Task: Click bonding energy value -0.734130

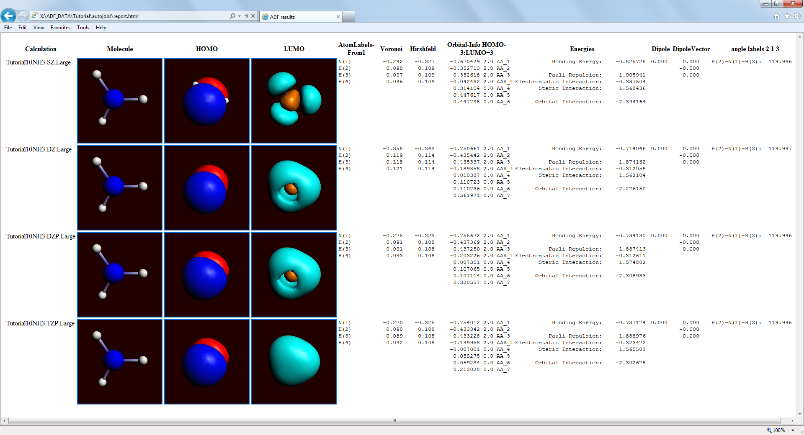Action: pyautogui.click(x=631, y=235)
